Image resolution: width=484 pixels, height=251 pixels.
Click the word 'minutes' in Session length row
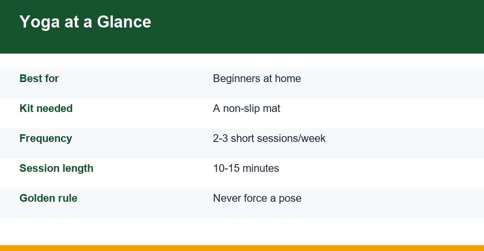coord(261,168)
